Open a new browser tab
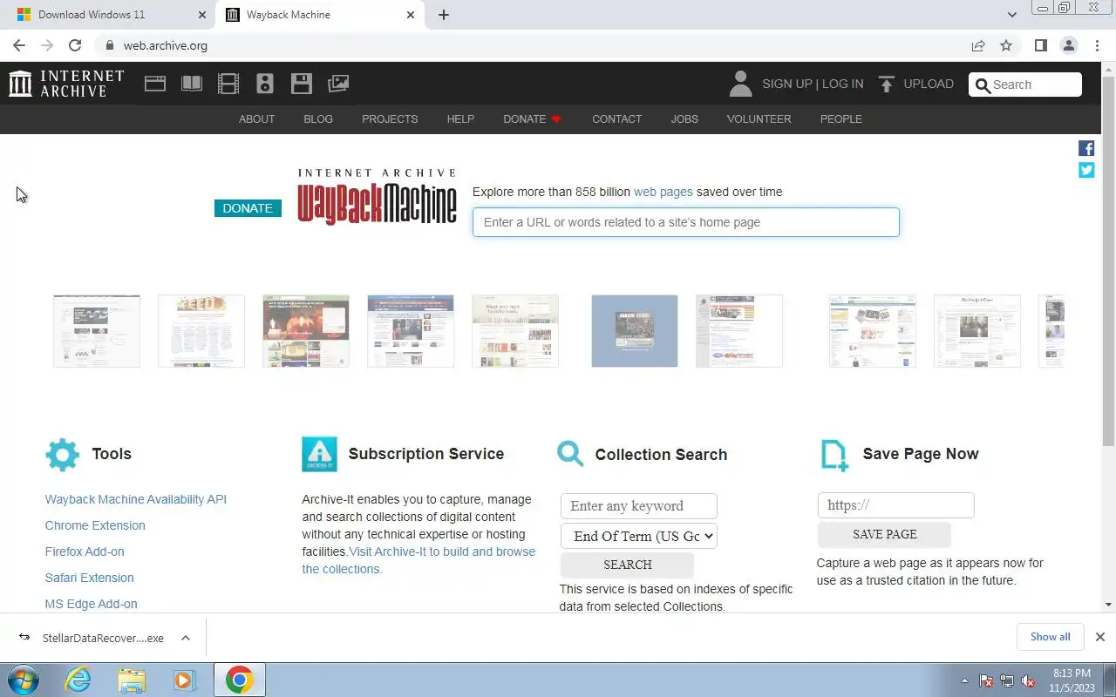The width and height of the screenshot is (1116, 697). pos(443,15)
